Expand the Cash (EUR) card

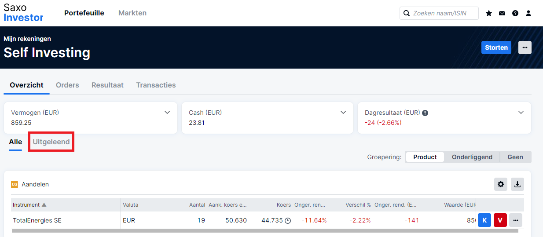343,113
